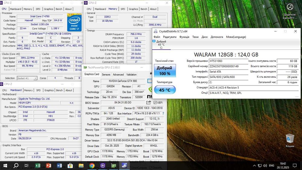This screenshot has height=170, width=302.
Task: Open File Explorer from the taskbar
Action: [x=81, y=165]
